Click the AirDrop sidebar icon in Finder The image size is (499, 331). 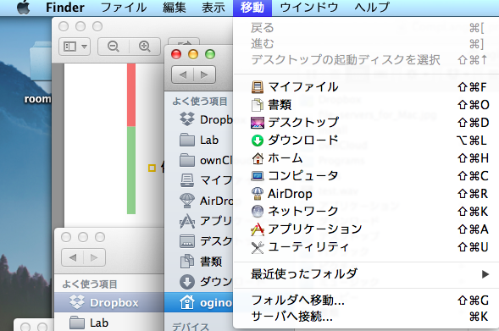pos(187,201)
